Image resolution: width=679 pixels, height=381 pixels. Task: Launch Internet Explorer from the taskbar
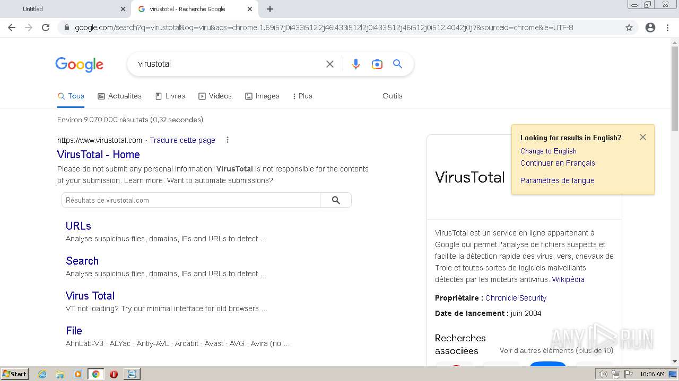tap(42, 374)
